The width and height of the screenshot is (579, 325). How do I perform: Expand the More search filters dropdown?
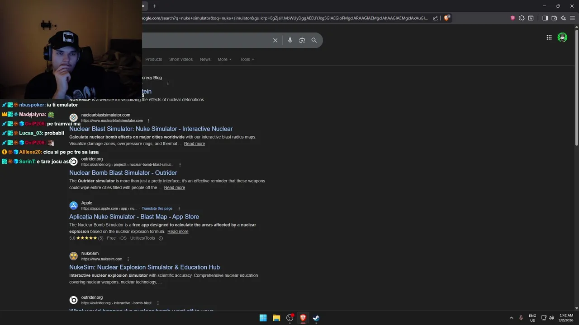click(224, 59)
